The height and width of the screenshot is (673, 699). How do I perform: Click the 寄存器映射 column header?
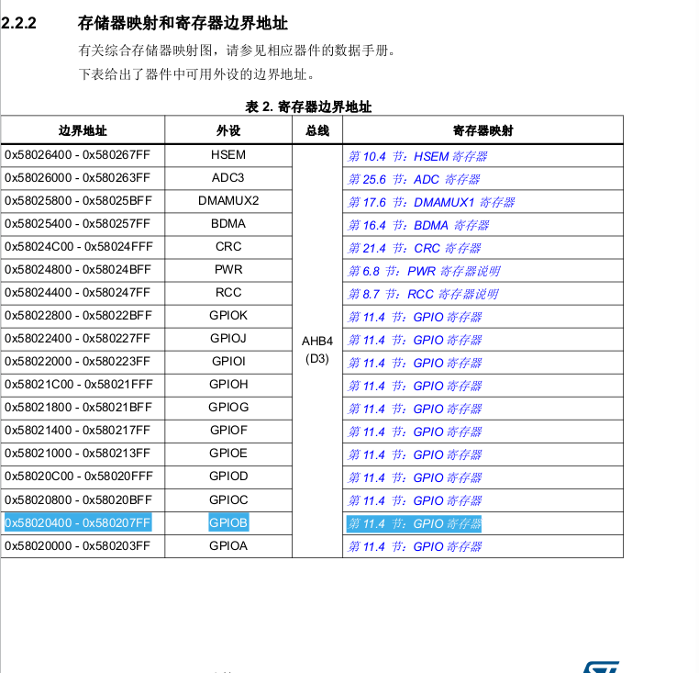483,130
